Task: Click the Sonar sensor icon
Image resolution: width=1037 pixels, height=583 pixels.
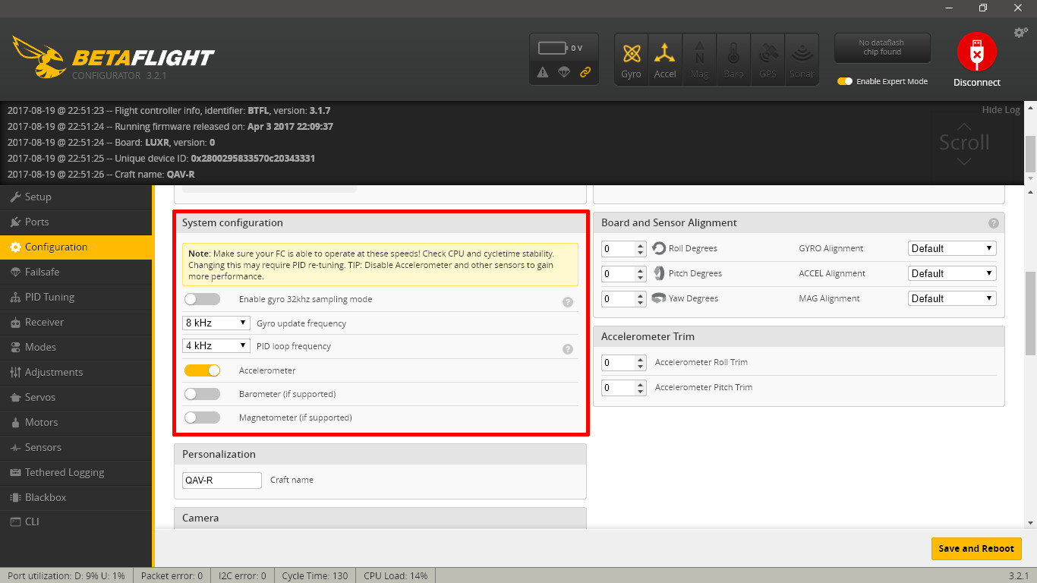Action: pyautogui.click(x=802, y=59)
